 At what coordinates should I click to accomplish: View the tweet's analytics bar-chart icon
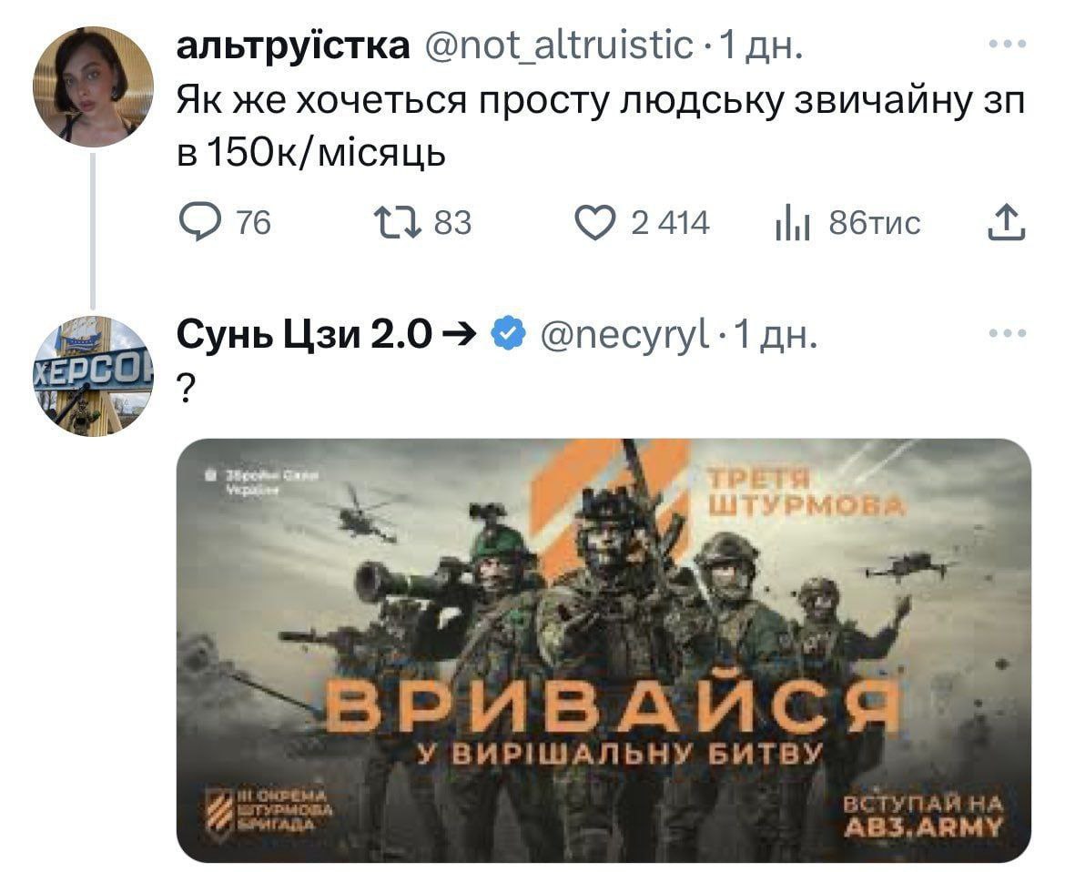click(x=792, y=223)
